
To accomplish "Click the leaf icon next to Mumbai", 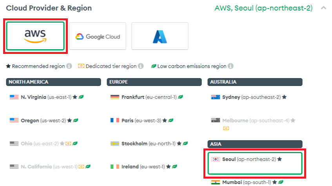I will [281, 182].
